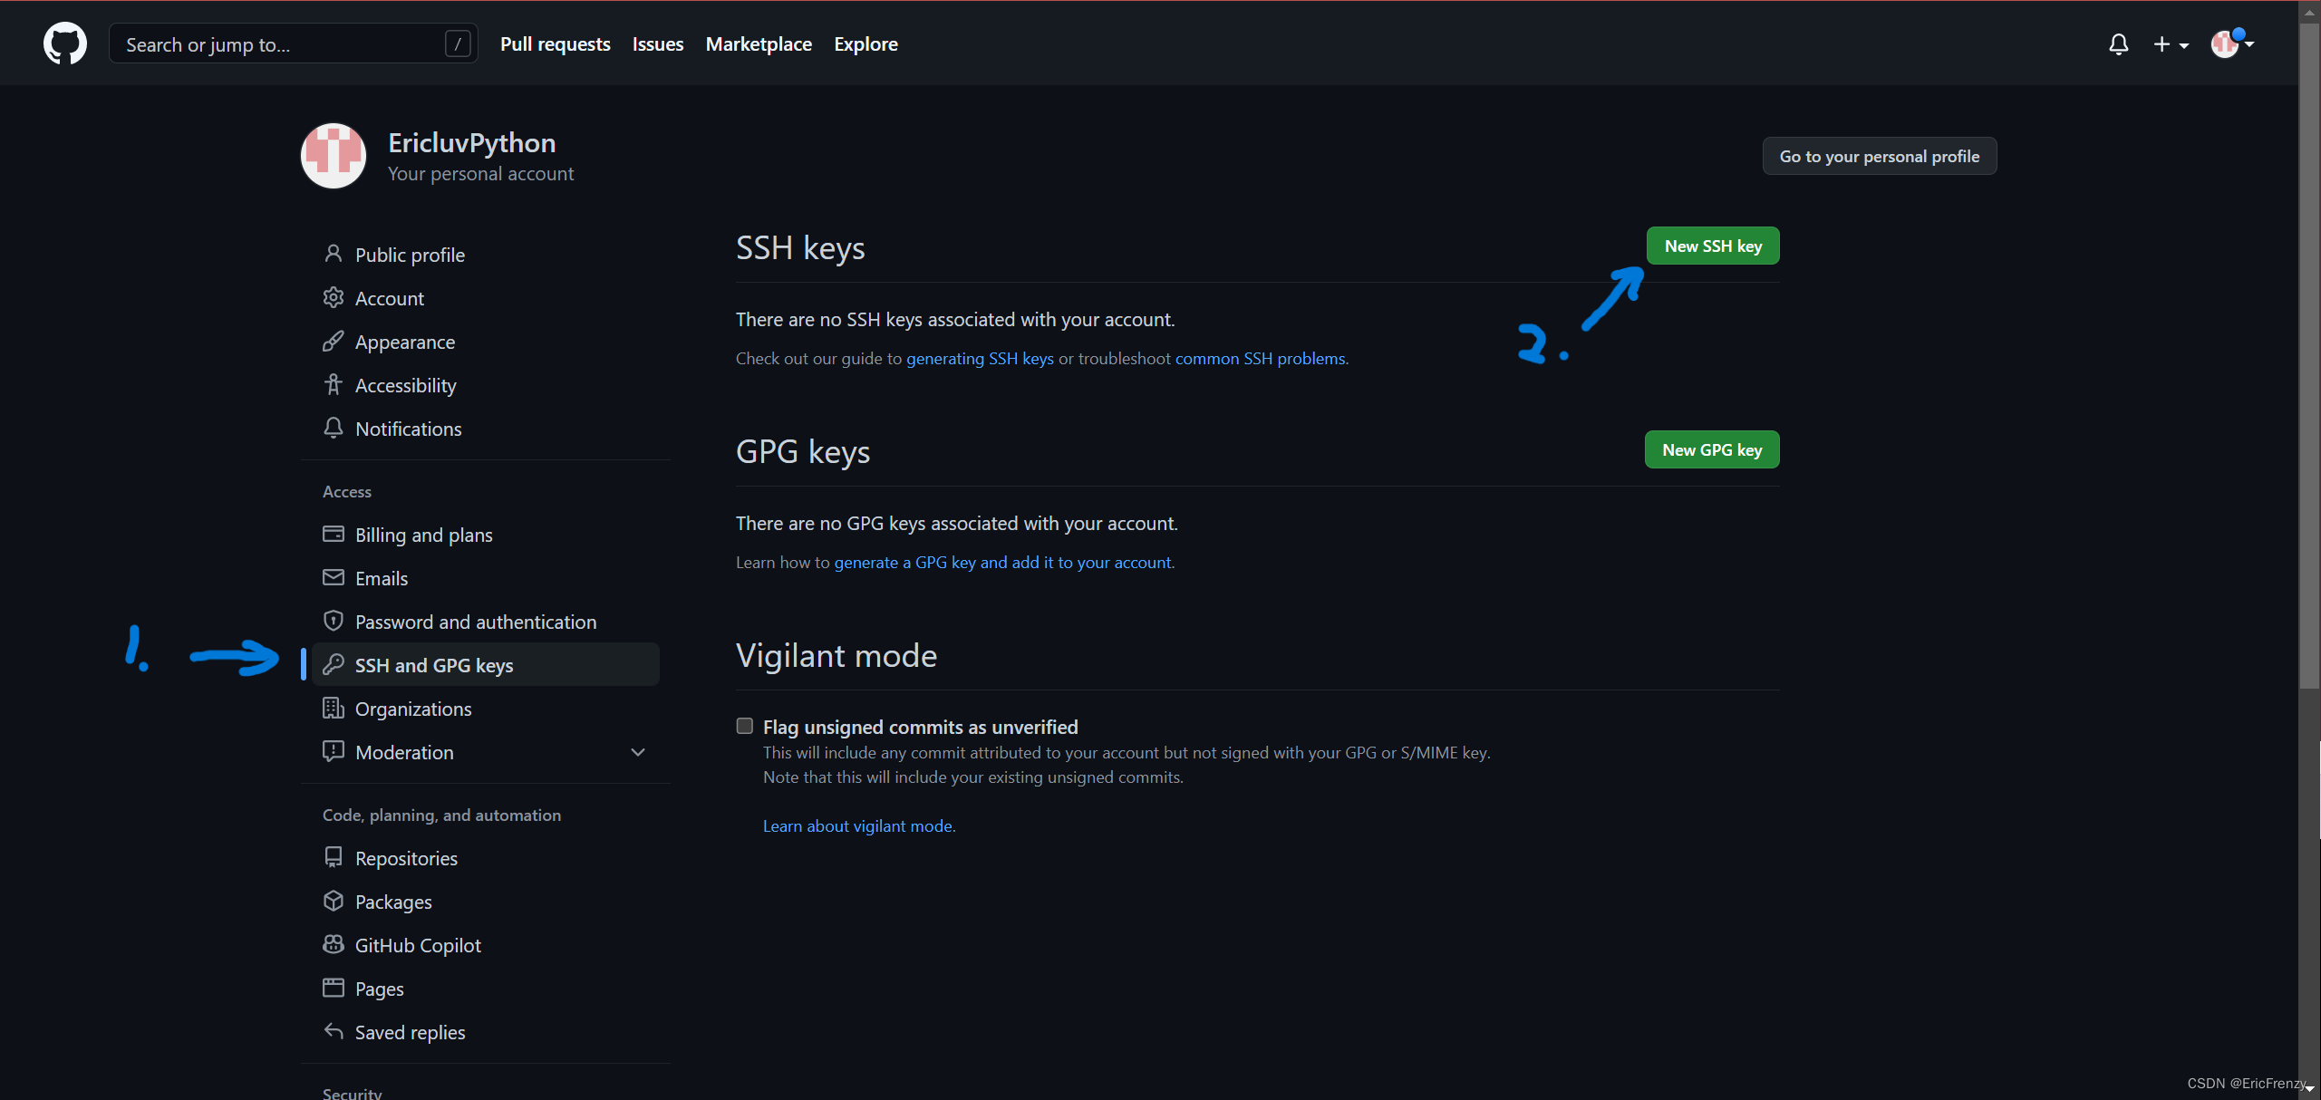Open Password and authentication
Screen dimensions: 2321x1100
[x=486, y=622]
